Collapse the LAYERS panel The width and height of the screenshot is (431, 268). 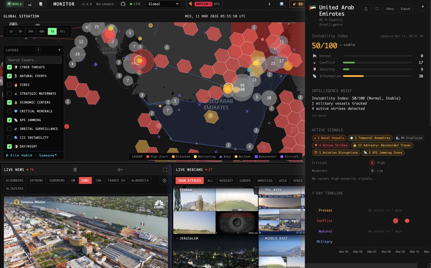[x=60, y=50]
